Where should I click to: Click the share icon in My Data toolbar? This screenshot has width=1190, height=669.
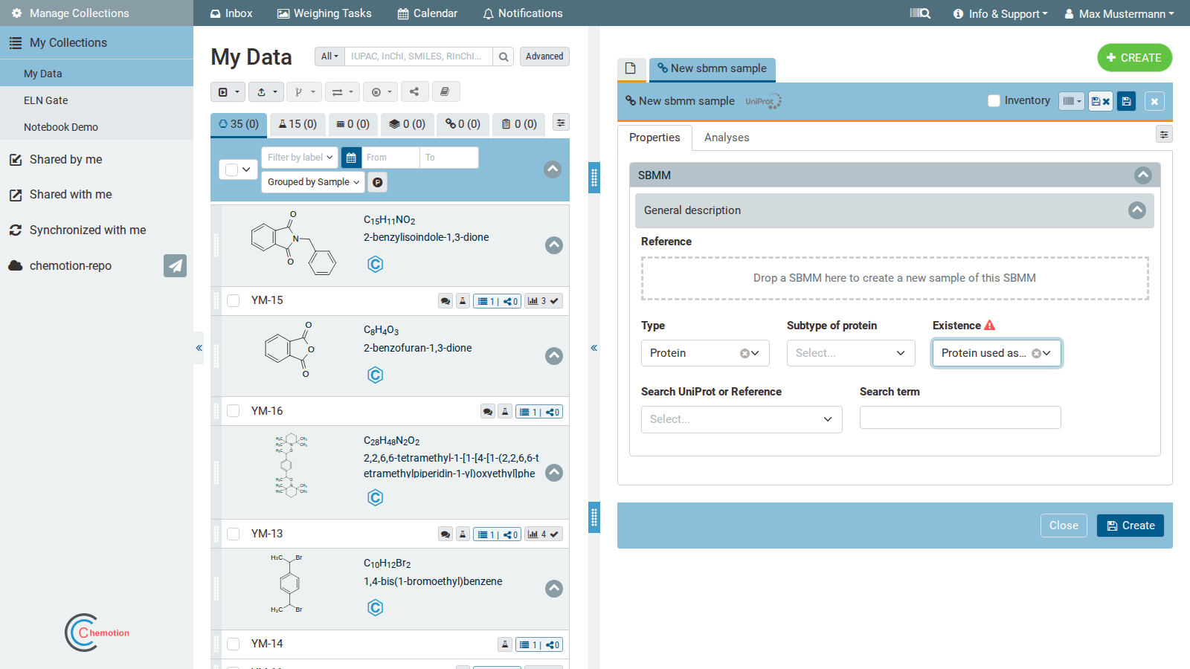click(x=414, y=91)
